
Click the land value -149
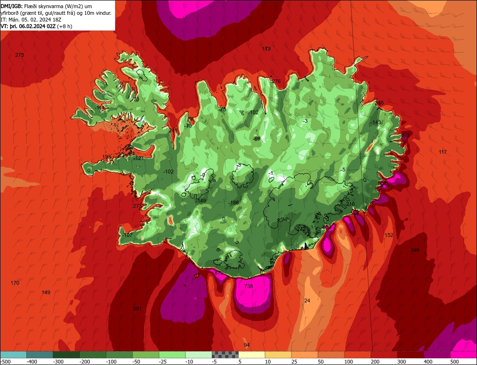point(200,201)
